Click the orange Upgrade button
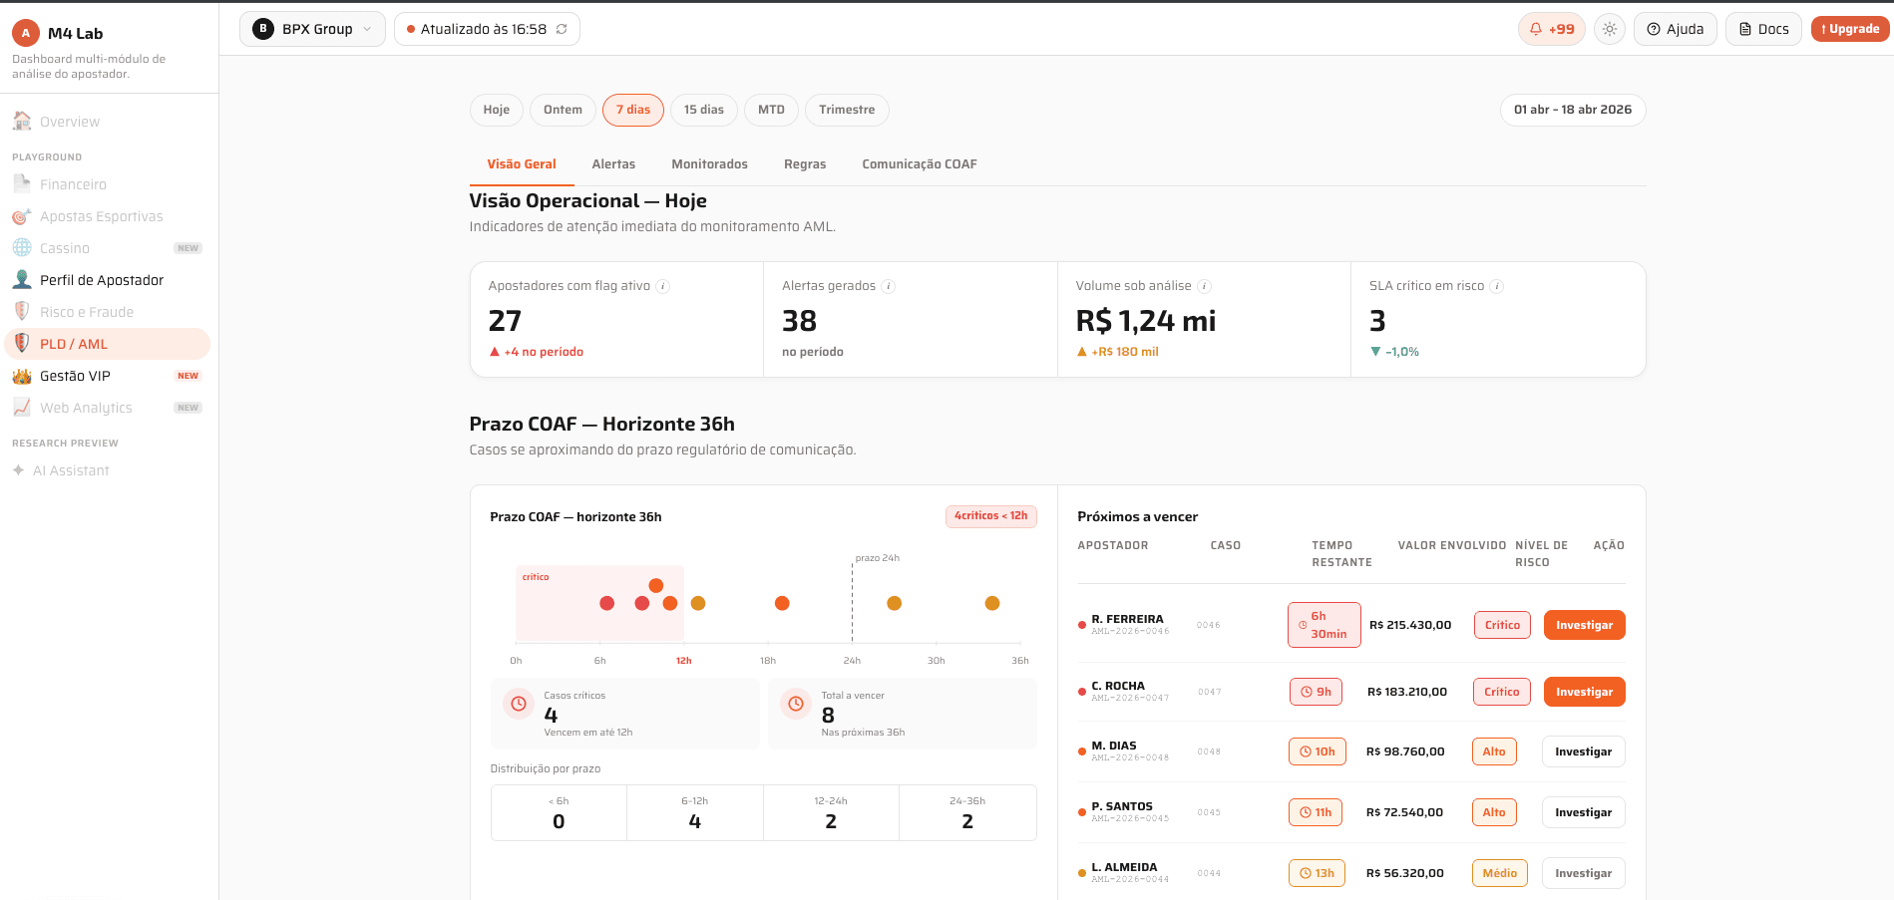 [x=1850, y=29]
